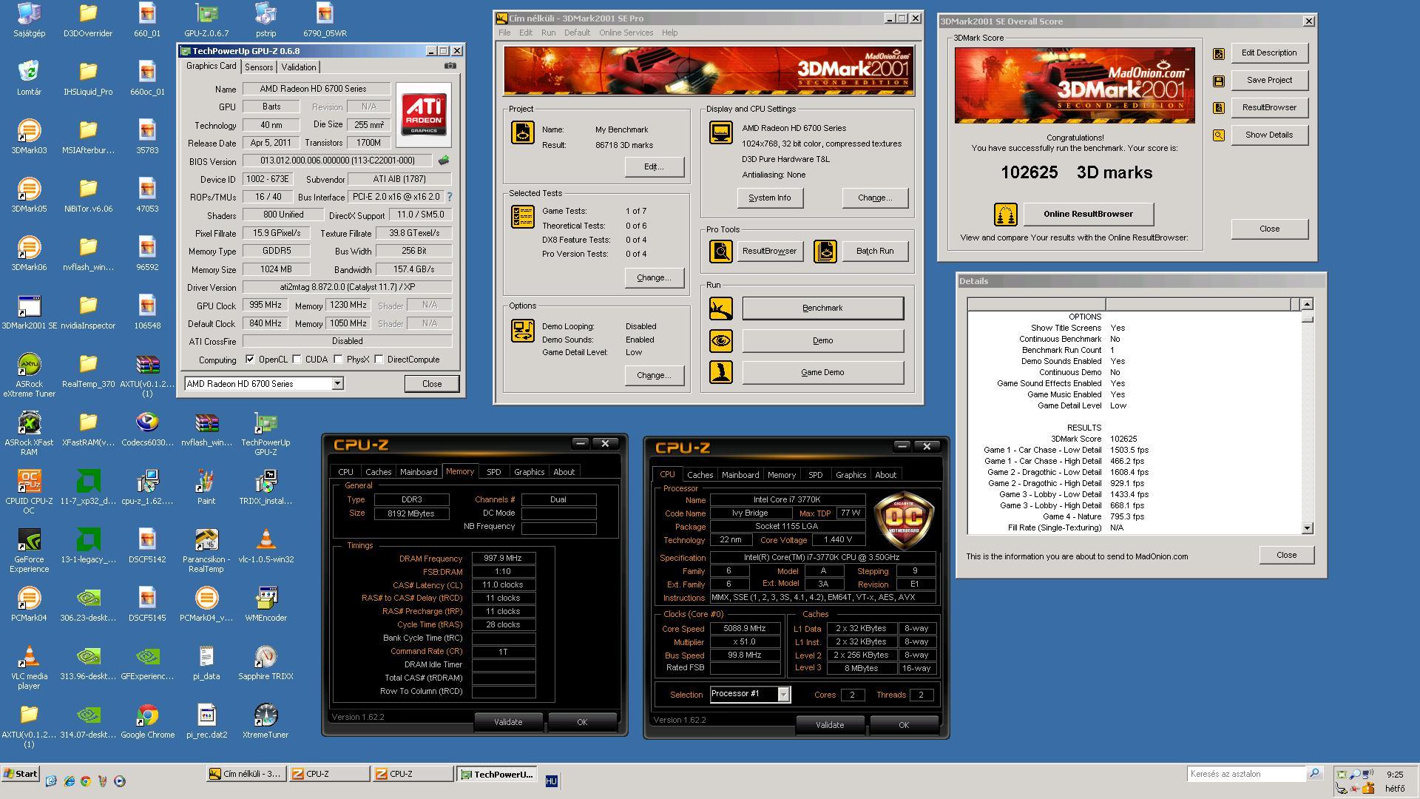Click the Options icon in 3DMark2001
This screenshot has width=1420, height=799.
523,331
